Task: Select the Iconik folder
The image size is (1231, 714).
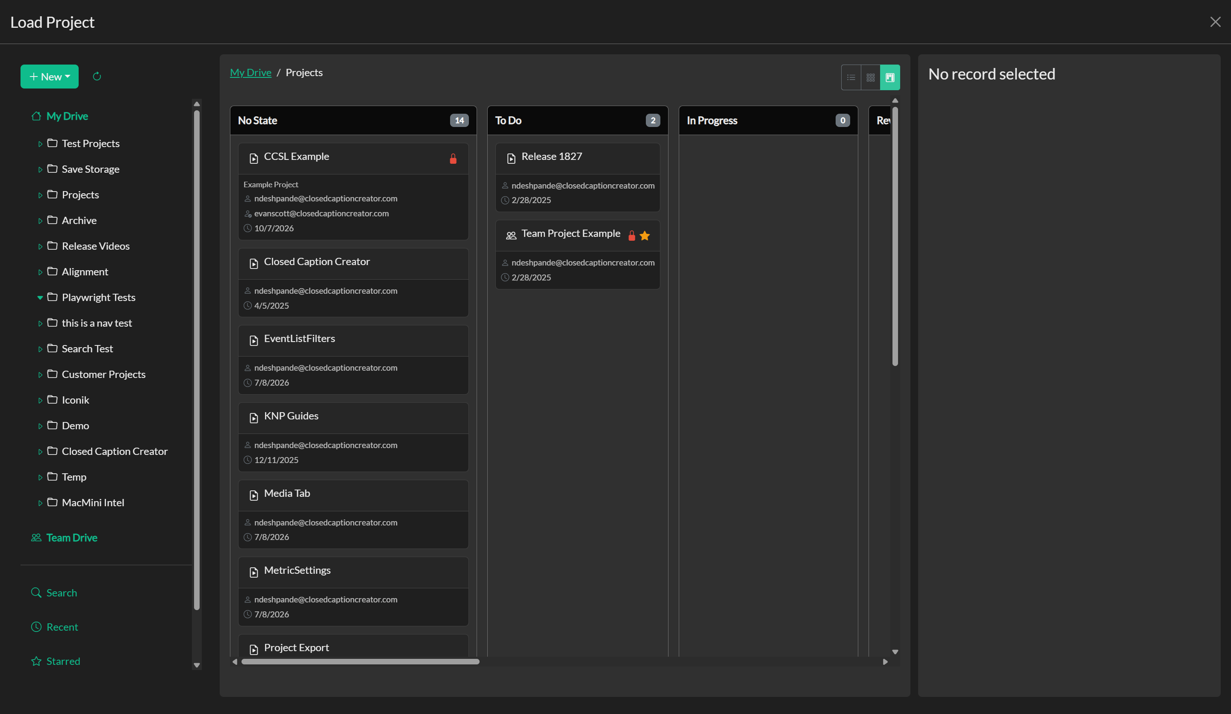Action: tap(75, 400)
